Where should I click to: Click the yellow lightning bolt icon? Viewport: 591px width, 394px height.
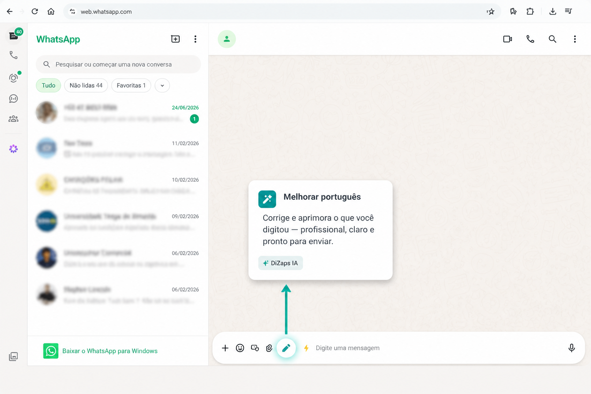tap(306, 348)
